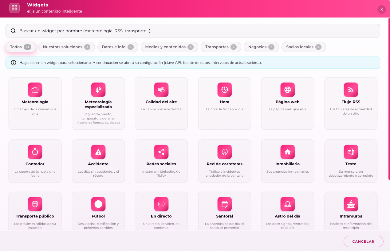Pick the Calidad del aire wind icon
This screenshot has height=251, width=390.
(161, 90)
